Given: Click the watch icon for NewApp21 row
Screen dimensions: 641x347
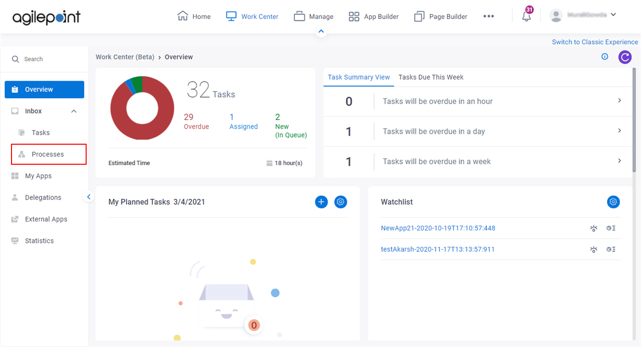Looking at the screenshot, I should pos(593,228).
